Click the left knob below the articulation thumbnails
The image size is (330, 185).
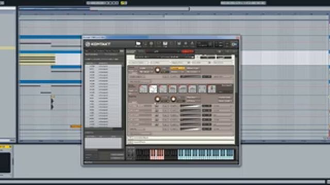tap(157, 99)
